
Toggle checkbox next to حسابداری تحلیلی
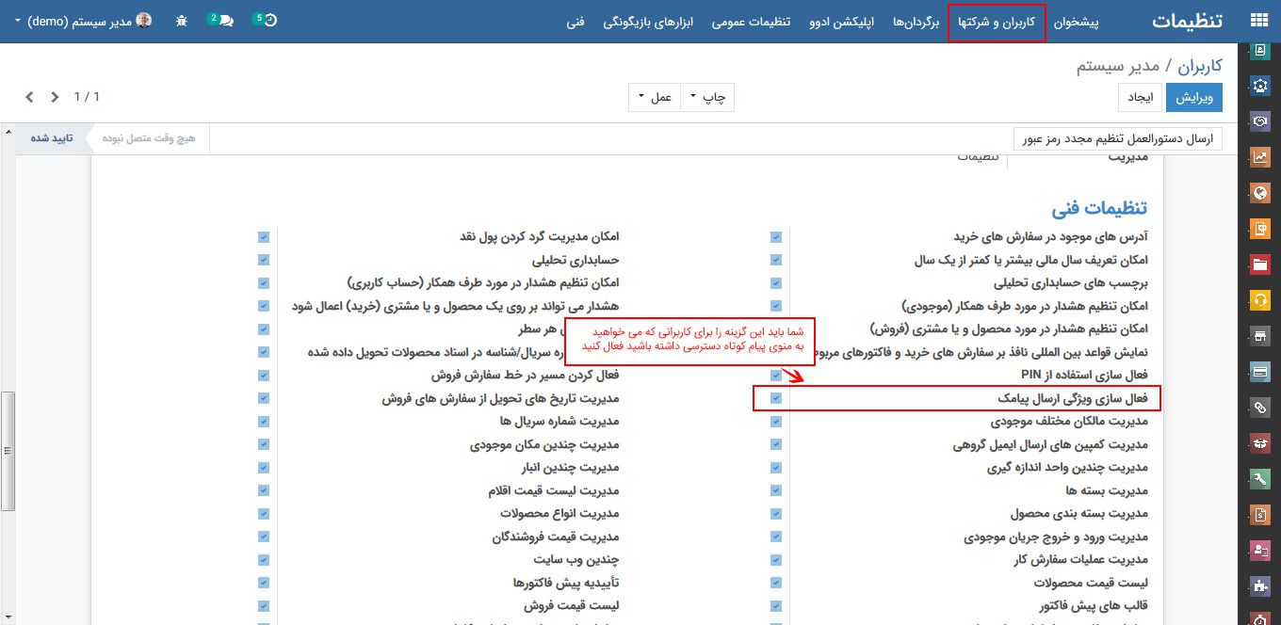[264, 261]
